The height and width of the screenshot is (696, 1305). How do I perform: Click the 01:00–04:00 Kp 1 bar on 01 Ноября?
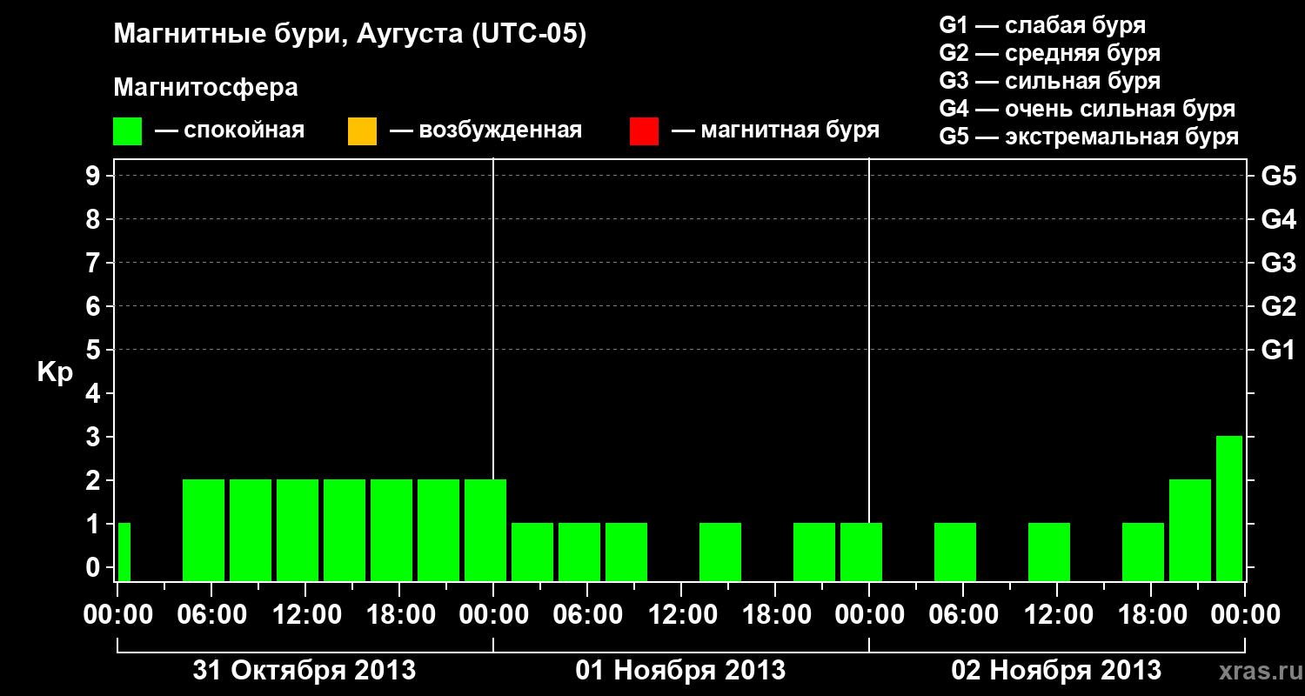(532, 552)
